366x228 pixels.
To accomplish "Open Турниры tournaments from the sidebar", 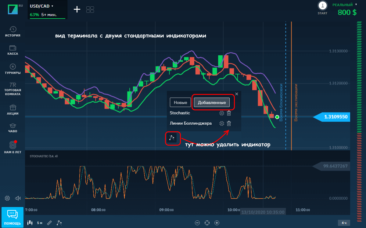I will [13, 67].
